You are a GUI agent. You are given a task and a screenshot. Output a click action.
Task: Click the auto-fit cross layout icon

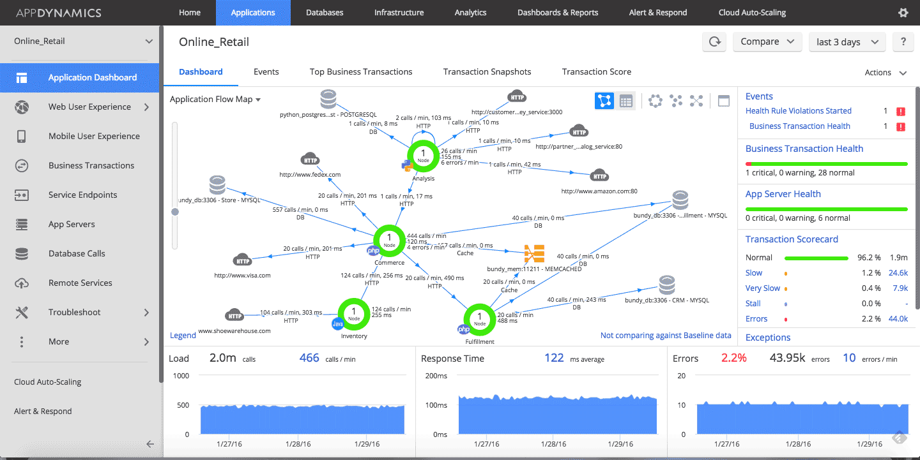pyautogui.click(x=696, y=101)
